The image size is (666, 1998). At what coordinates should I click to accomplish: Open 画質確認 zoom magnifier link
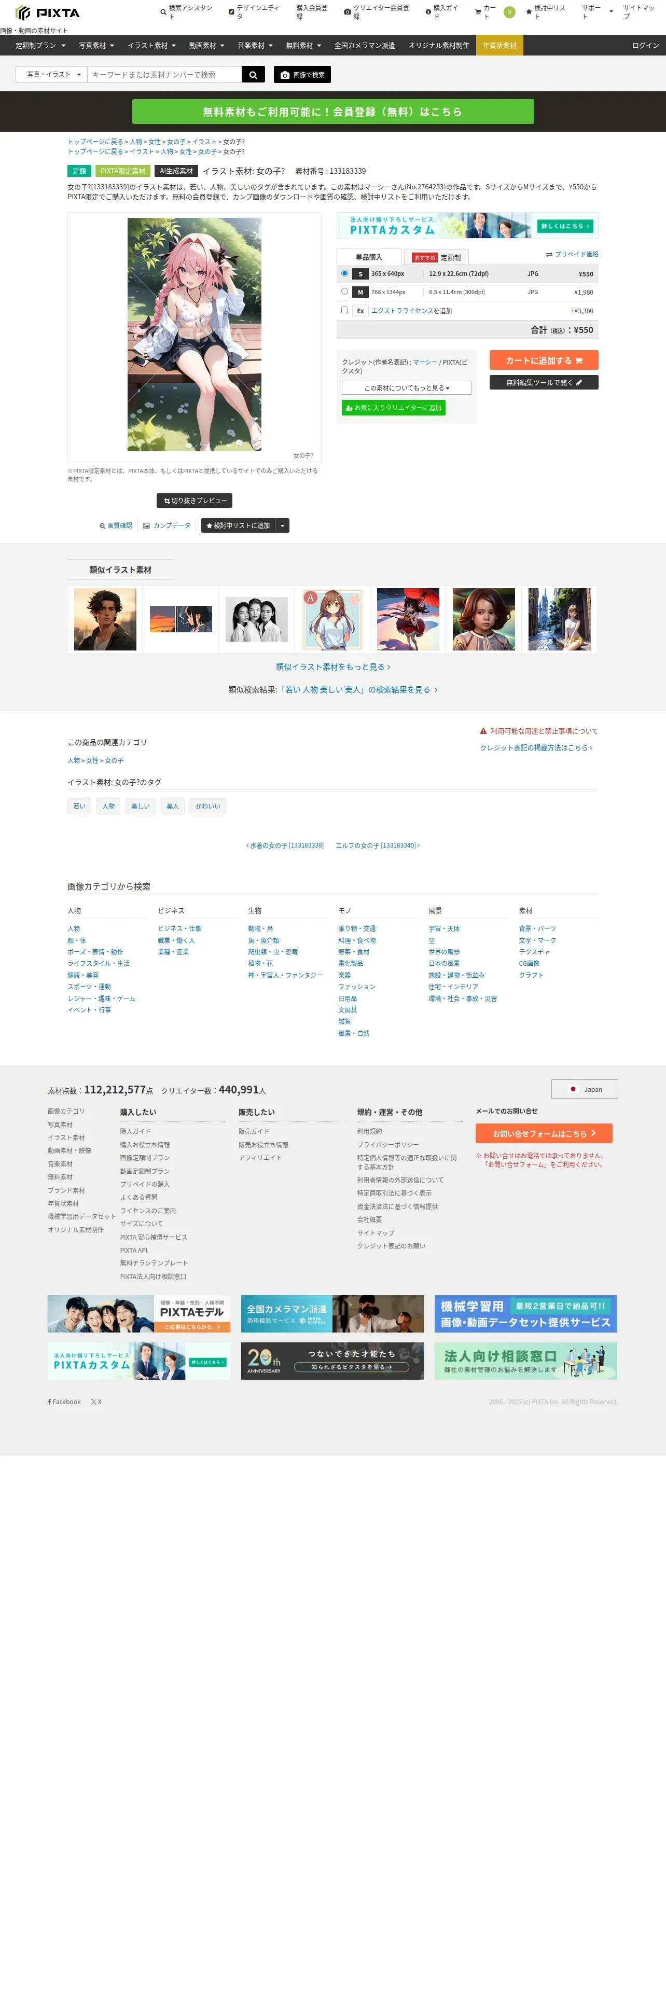click(x=116, y=526)
